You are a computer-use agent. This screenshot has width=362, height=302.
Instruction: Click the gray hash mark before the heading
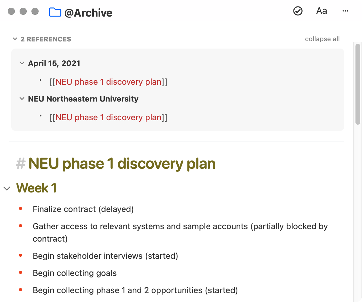(20, 163)
